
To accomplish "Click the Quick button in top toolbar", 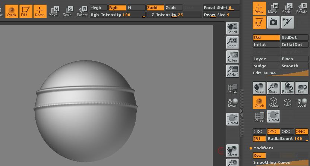I will pos(12,12).
